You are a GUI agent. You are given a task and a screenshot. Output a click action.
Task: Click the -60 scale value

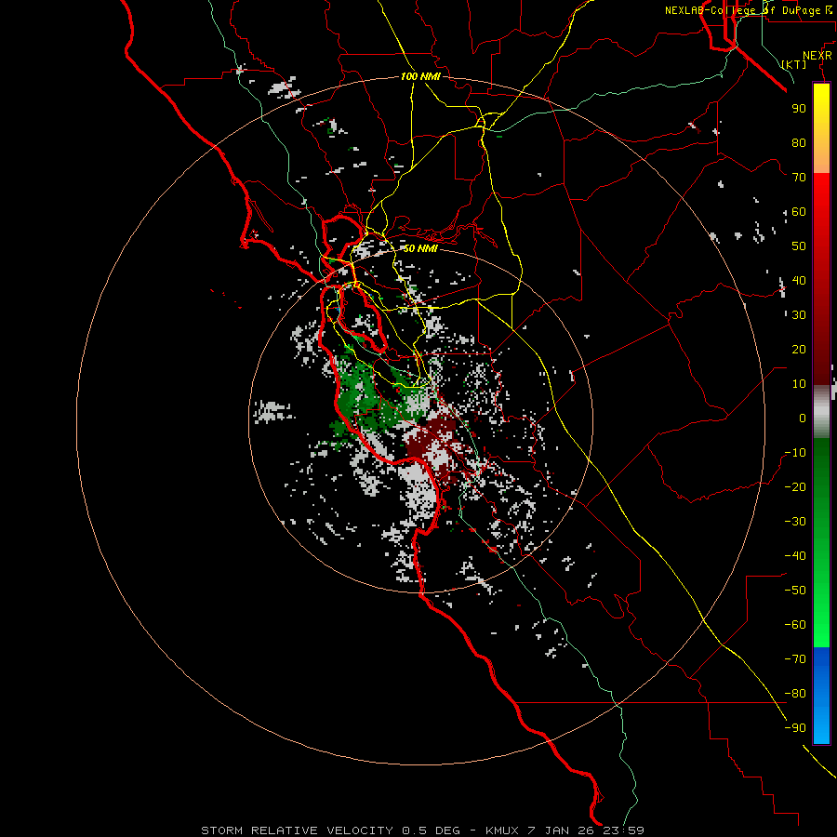click(x=795, y=625)
